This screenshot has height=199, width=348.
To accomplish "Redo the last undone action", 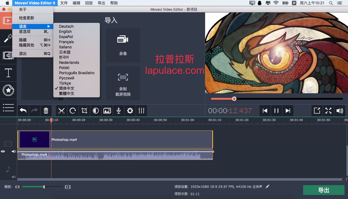I will [x=35, y=111].
